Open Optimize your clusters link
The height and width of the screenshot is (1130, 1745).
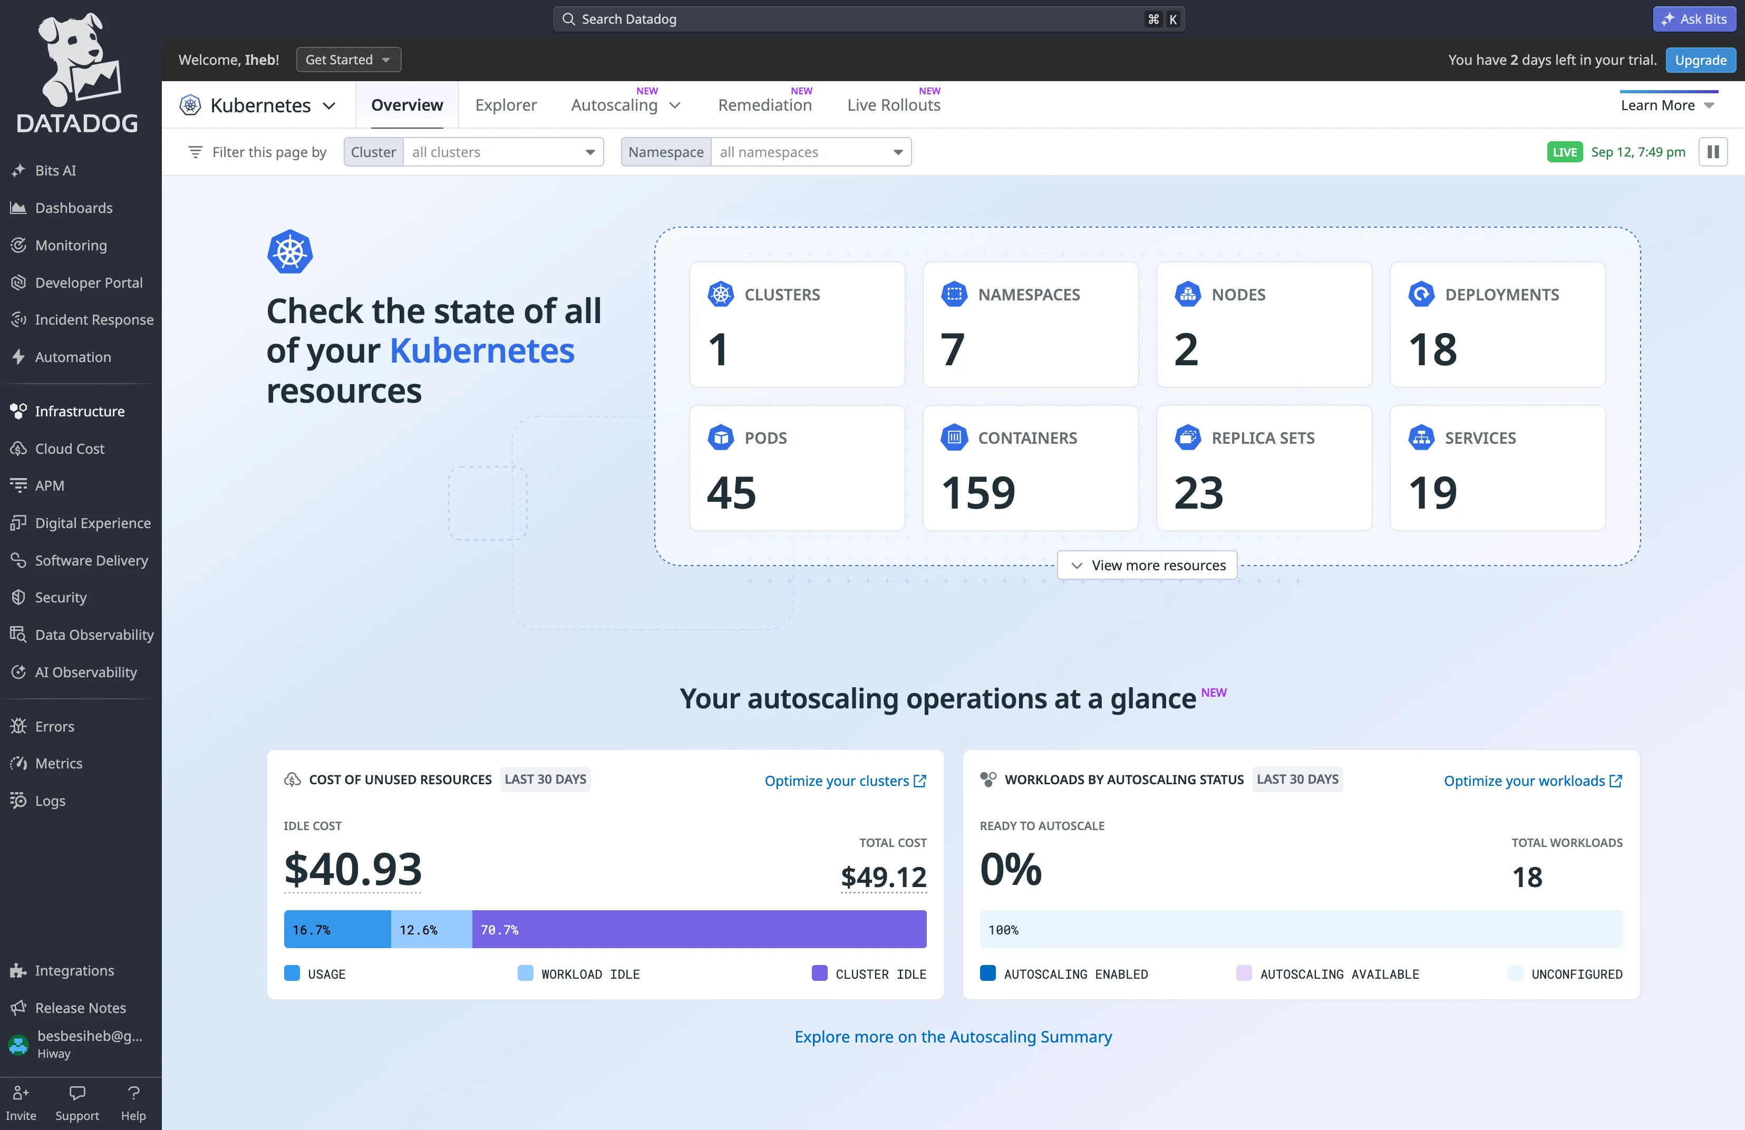coord(846,781)
